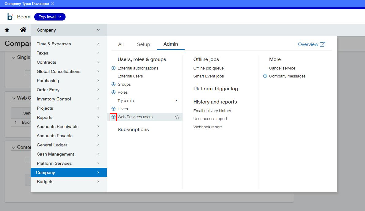Open Overview in a new window icon
Image resolution: width=365 pixels, height=211 pixels.
pos(322,44)
